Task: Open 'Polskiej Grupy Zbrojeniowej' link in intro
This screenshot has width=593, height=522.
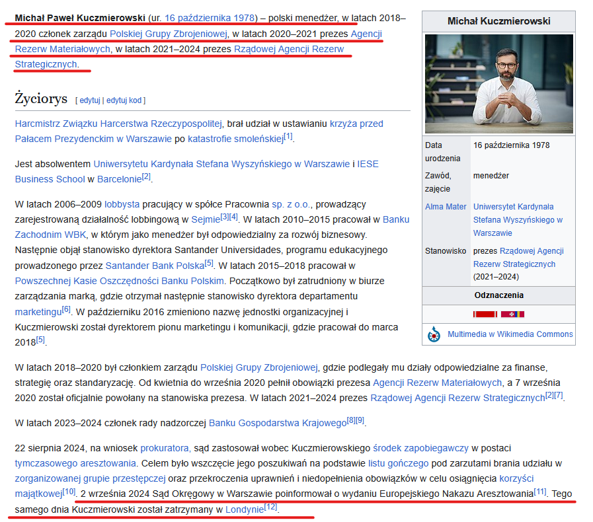Action: (x=169, y=34)
